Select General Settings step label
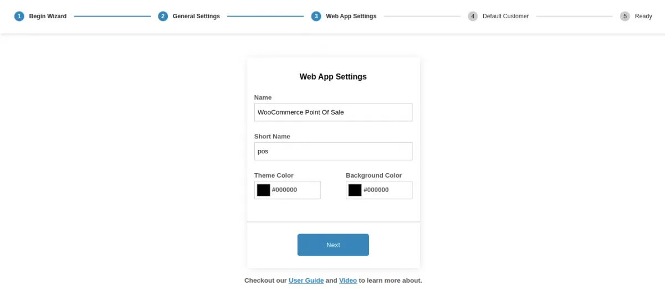Screen dimensions: 665x291 [196, 16]
